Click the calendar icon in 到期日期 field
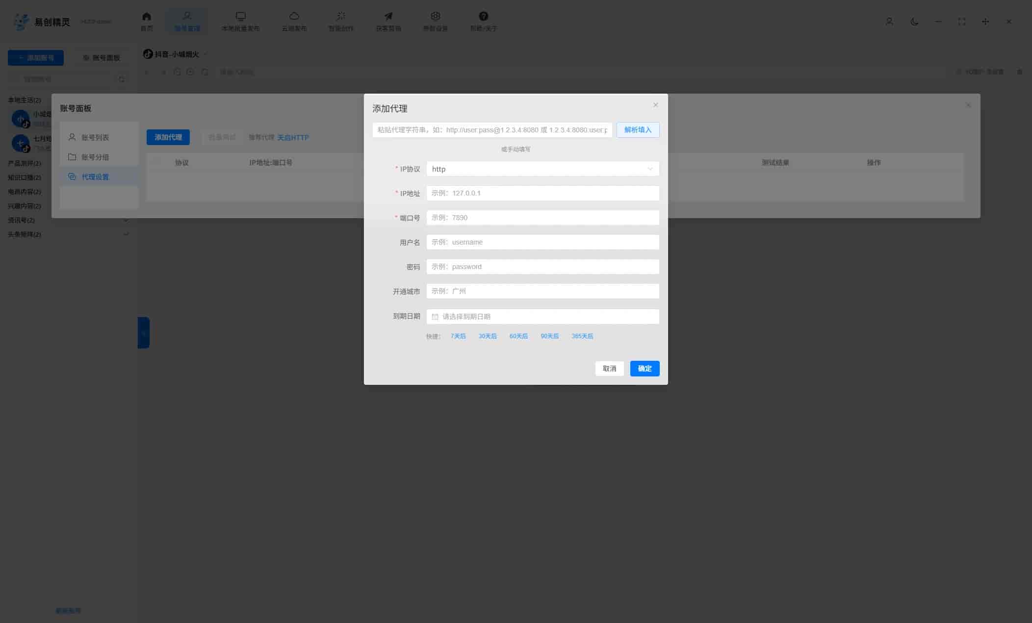1032x623 pixels. [435, 317]
